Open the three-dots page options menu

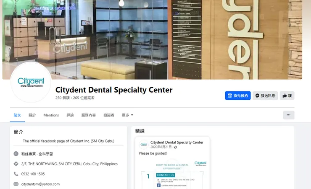(289, 115)
